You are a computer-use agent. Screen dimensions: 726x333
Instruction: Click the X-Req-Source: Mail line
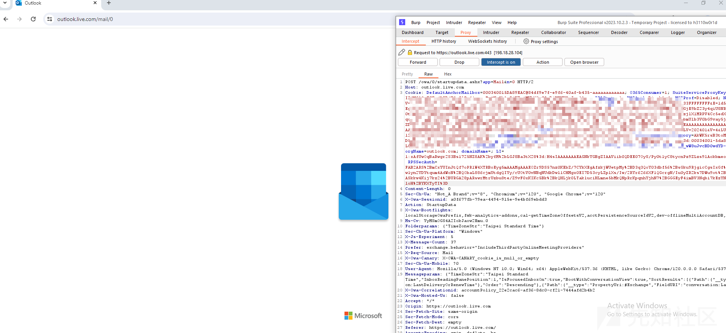coord(429,253)
